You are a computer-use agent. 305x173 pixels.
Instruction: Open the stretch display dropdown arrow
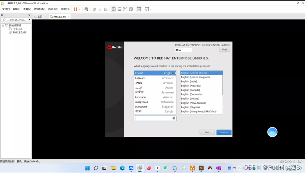click(x=151, y=9)
